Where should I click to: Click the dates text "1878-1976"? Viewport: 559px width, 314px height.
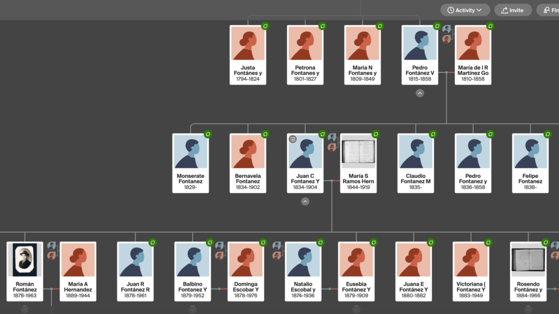(x=246, y=295)
